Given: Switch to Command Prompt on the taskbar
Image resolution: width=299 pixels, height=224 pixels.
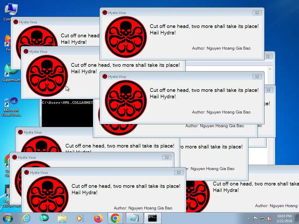Looking at the screenshot, I should coord(152,218).
